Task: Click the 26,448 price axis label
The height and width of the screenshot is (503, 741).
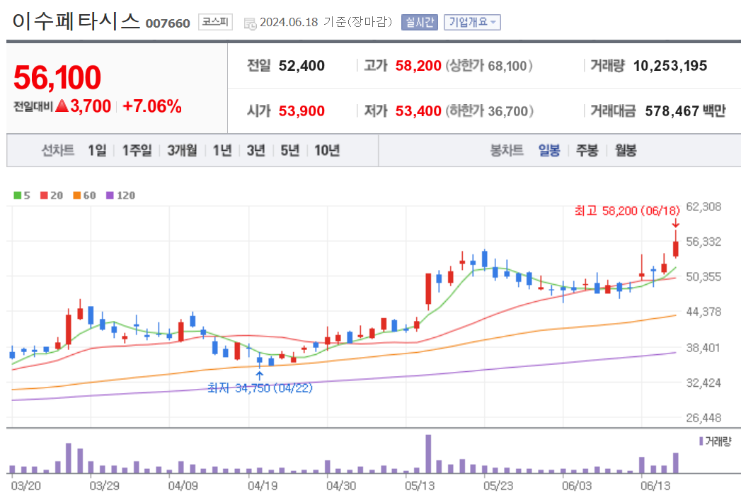Action: click(703, 418)
